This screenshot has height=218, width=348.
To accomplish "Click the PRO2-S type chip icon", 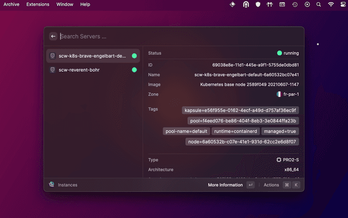I will point(279,160).
